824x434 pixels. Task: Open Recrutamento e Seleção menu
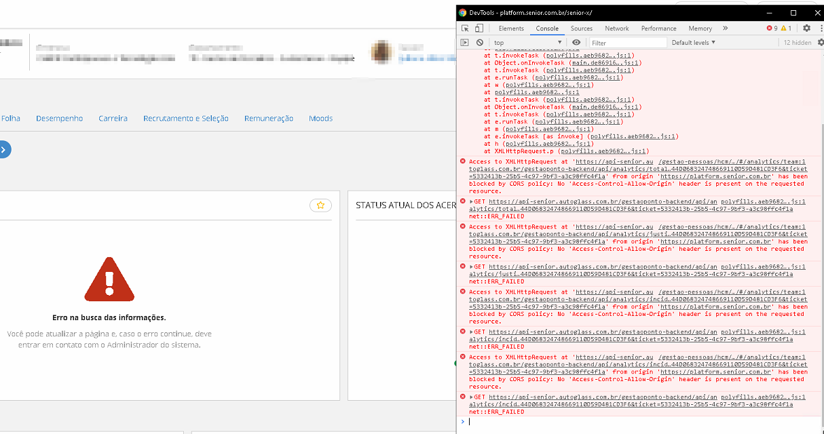click(x=186, y=118)
